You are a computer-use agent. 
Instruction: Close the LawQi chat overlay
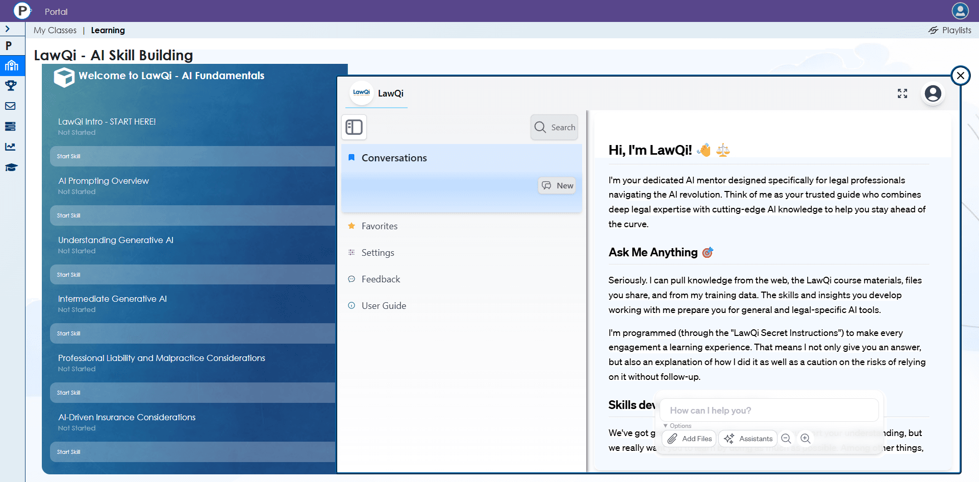pos(960,76)
